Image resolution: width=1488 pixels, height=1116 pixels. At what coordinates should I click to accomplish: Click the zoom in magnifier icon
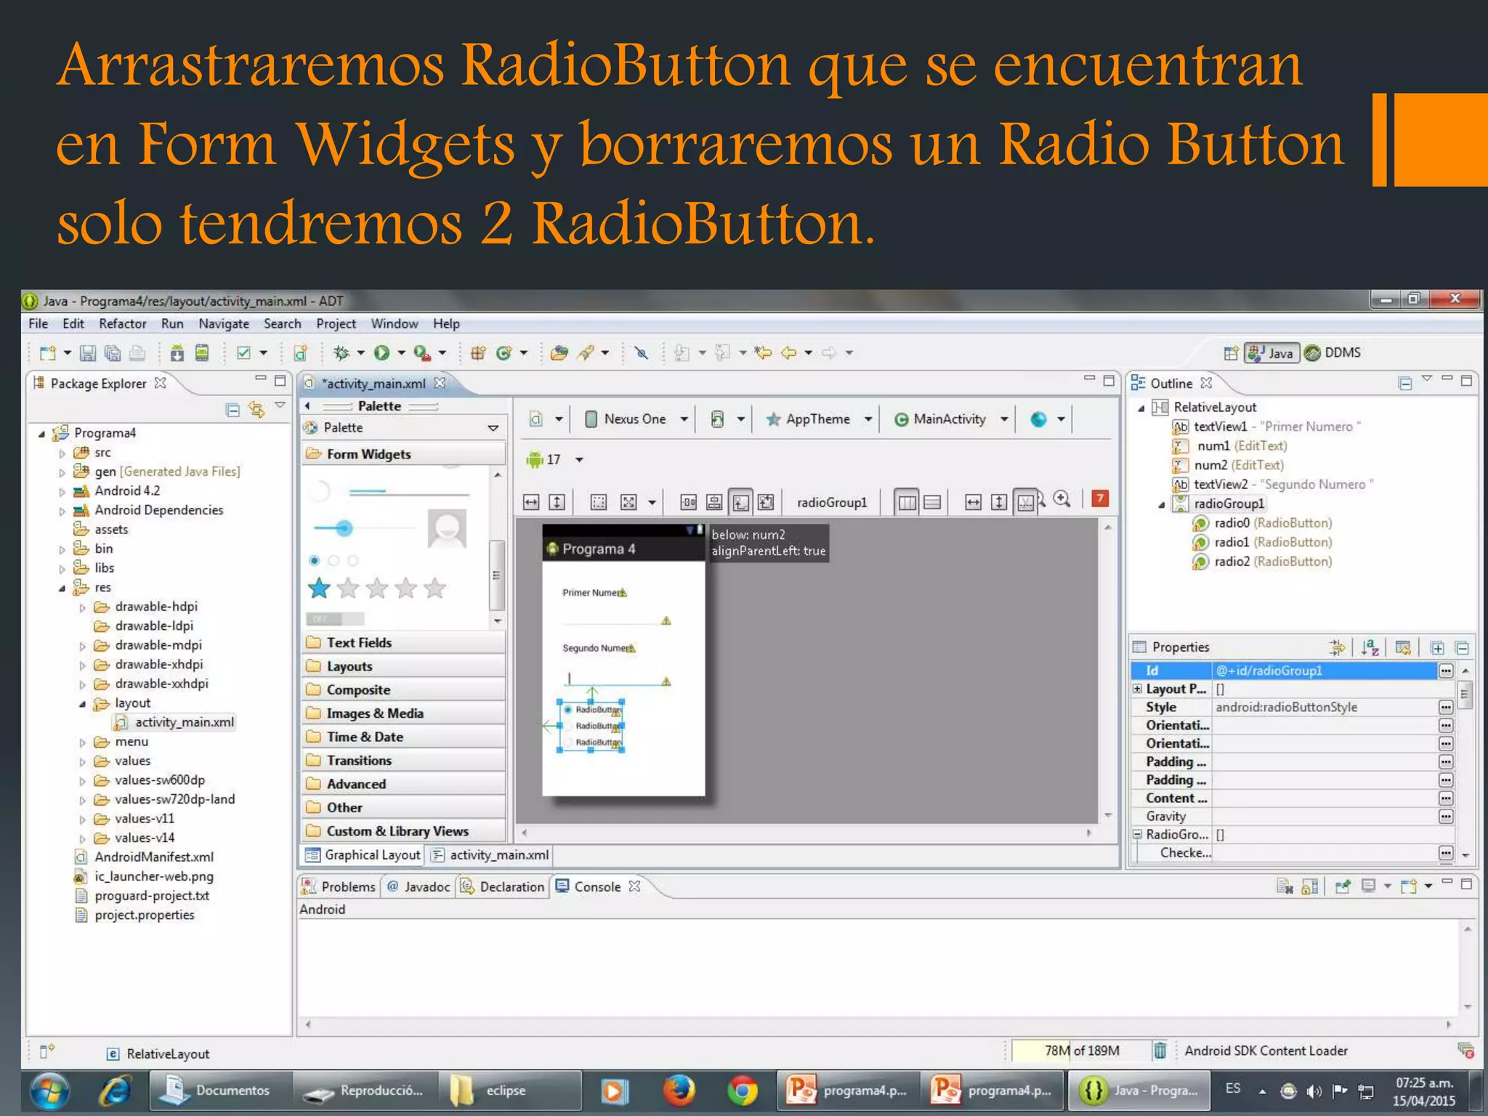coord(1062,500)
